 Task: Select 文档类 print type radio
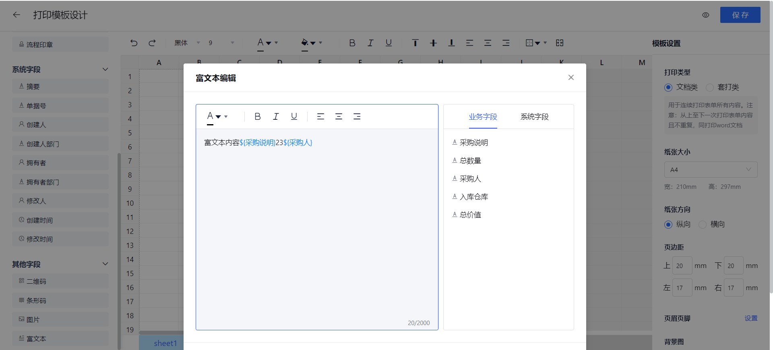tap(668, 87)
